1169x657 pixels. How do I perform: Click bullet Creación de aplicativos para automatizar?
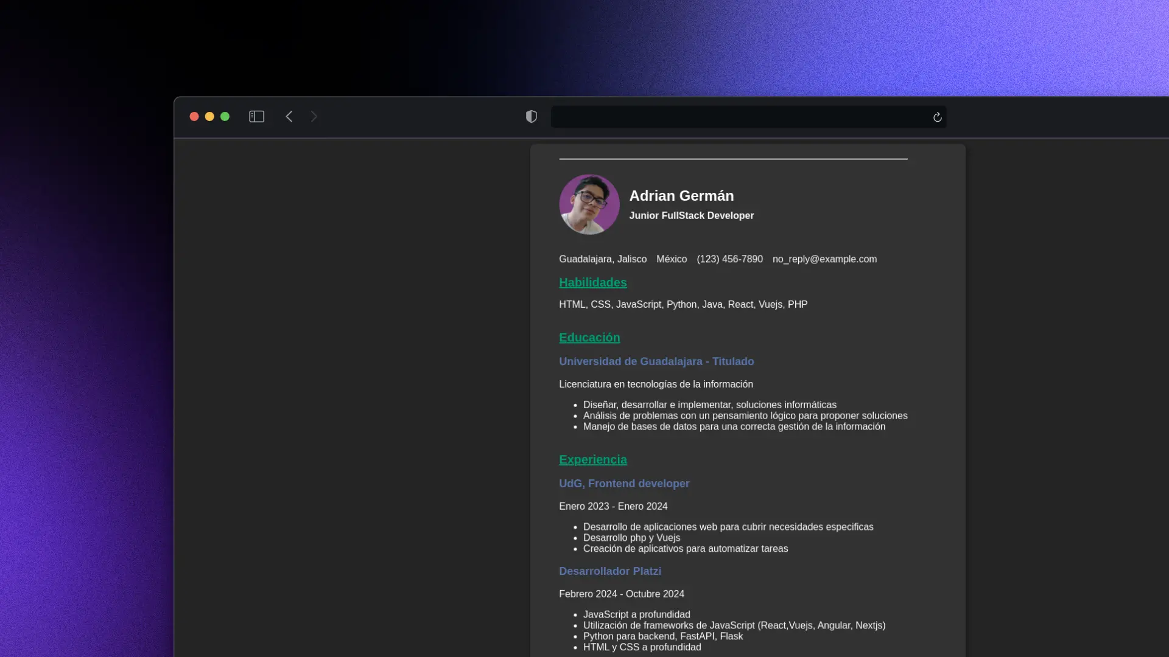point(686,549)
